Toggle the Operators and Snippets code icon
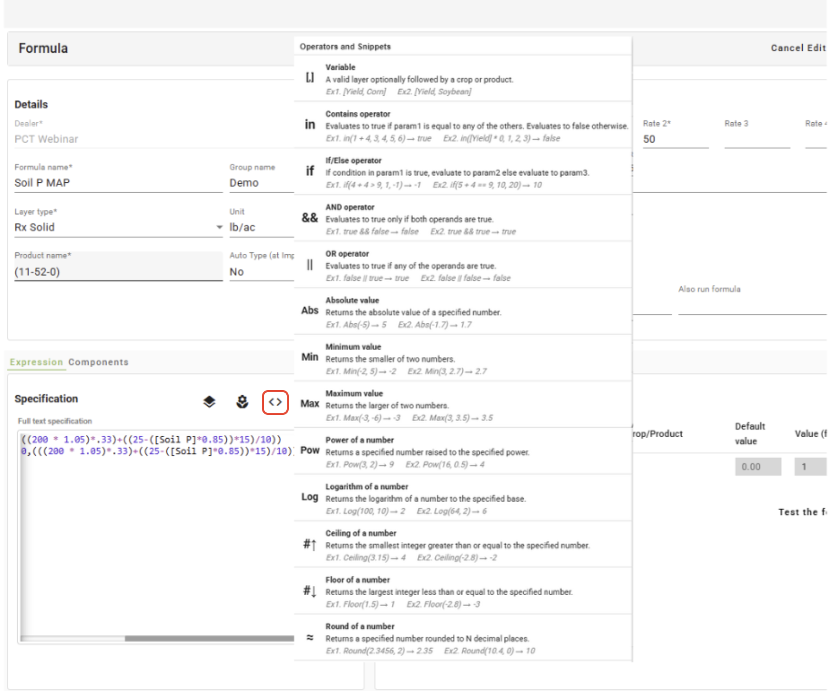838x691 pixels. (x=275, y=402)
